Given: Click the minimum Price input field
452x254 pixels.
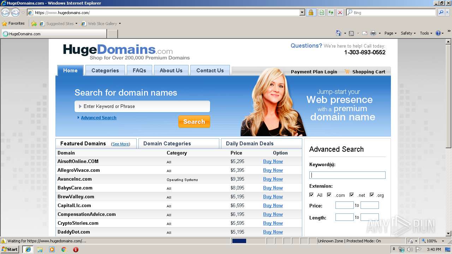Looking at the screenshot, I should pos(345,205).
